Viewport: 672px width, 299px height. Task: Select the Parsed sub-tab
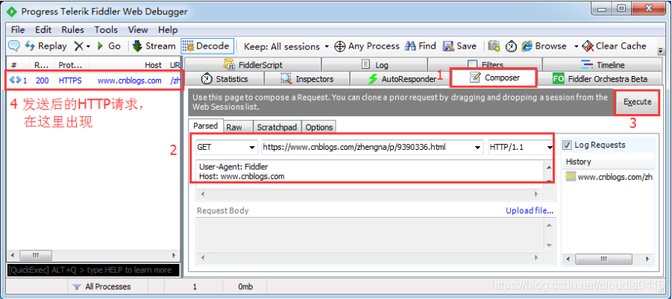click(x=205, y=126)
